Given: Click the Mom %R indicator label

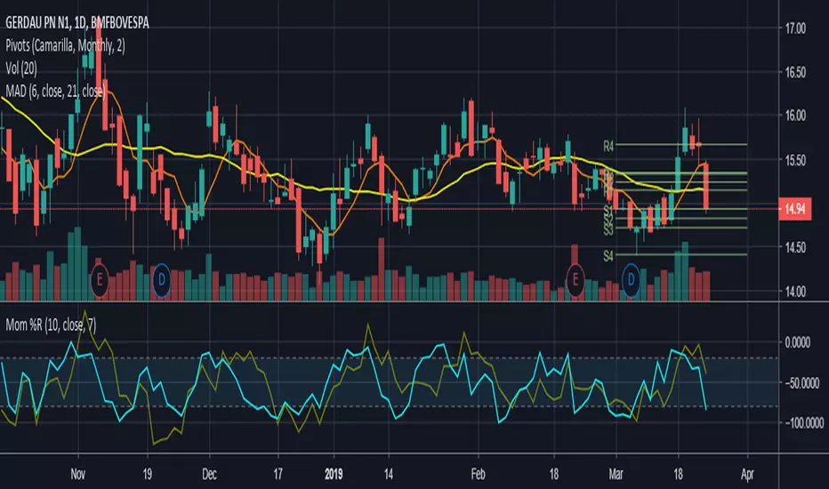Looking at the screenshot, I should coord(51,325).
